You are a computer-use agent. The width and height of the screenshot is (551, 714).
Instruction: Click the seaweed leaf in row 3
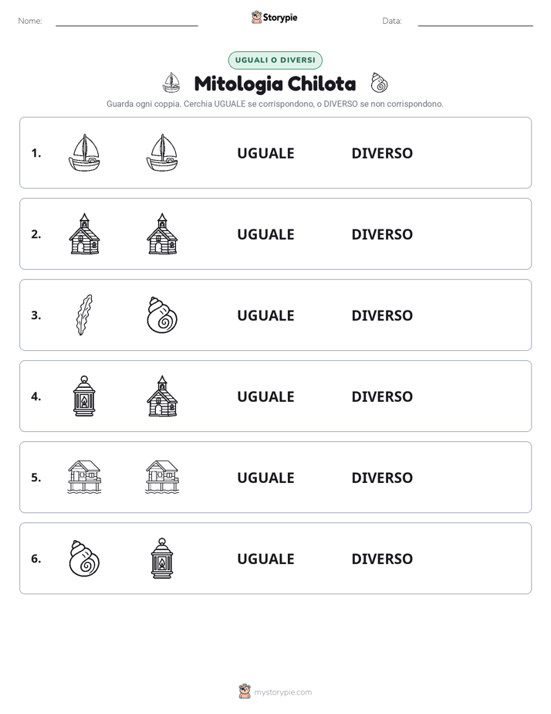[84, 314]
